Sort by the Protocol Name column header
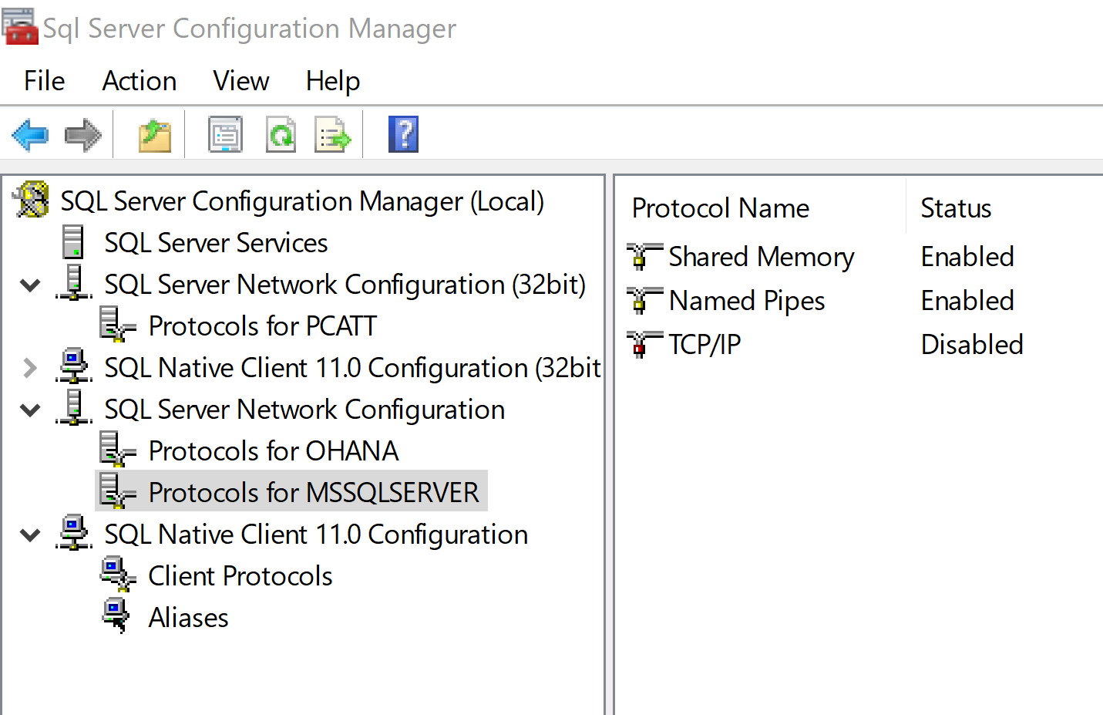1103x715 pixels. click(720, 207)
